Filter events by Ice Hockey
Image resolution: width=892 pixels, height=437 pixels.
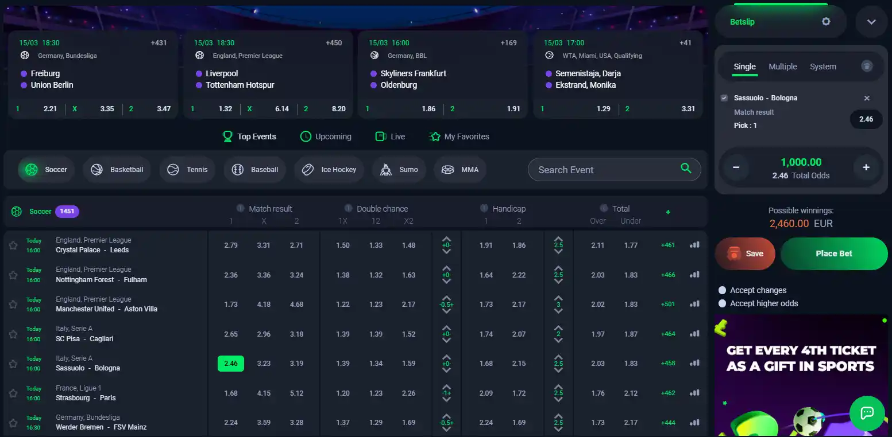[329, 170]
